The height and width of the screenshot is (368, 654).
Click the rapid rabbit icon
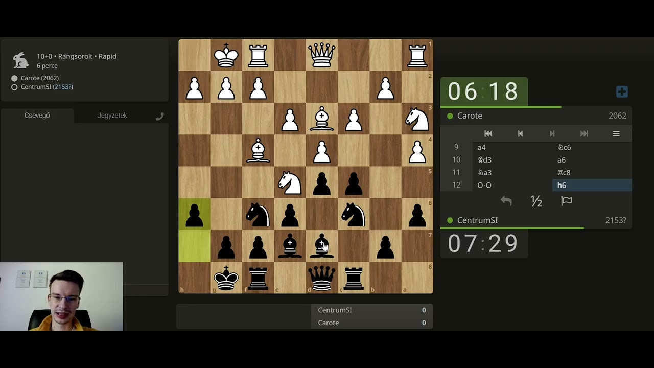(21, 60)
